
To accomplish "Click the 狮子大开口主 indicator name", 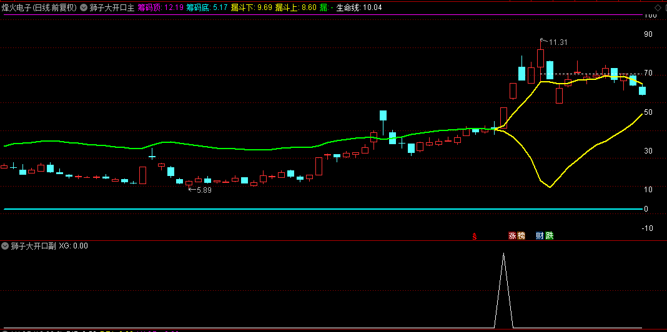I will point(112,7).
